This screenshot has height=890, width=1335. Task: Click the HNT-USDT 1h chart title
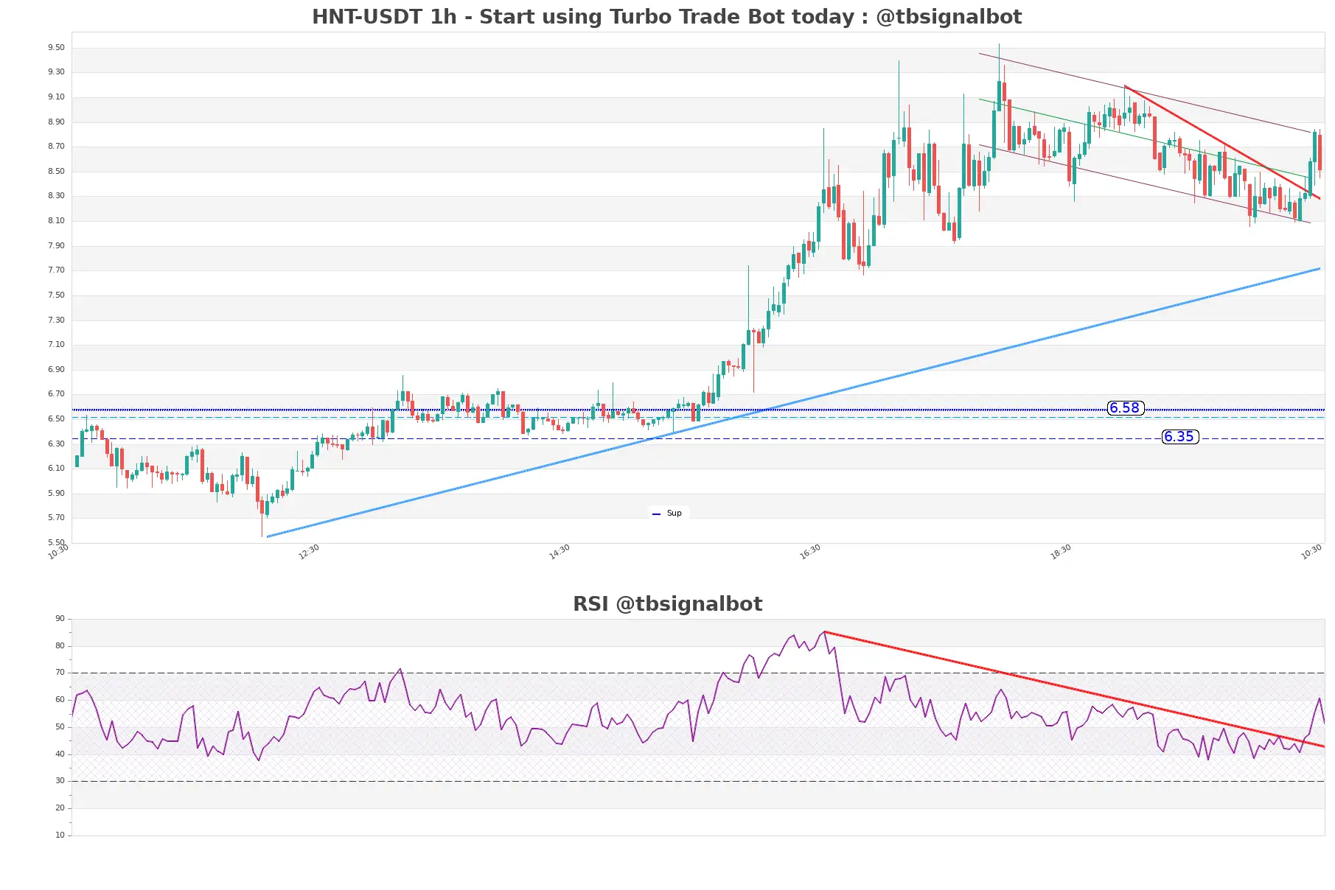pos(666,17)
